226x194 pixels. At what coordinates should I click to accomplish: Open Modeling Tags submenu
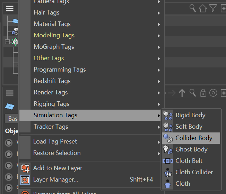[90, 35]
